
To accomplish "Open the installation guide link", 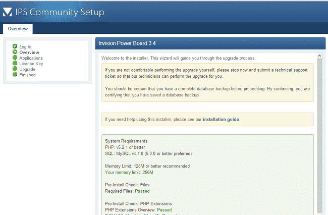I will (221, 120).
